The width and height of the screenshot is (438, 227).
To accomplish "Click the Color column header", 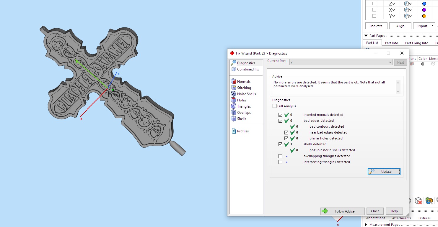I will [423, 59].
